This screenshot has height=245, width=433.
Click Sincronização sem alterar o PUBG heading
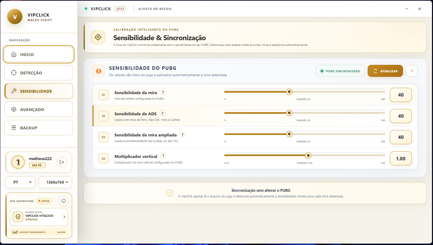click(261, 190)
